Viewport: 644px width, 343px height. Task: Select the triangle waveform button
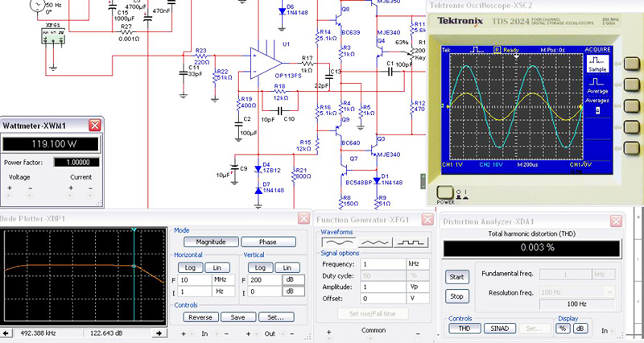coord(375,242)
